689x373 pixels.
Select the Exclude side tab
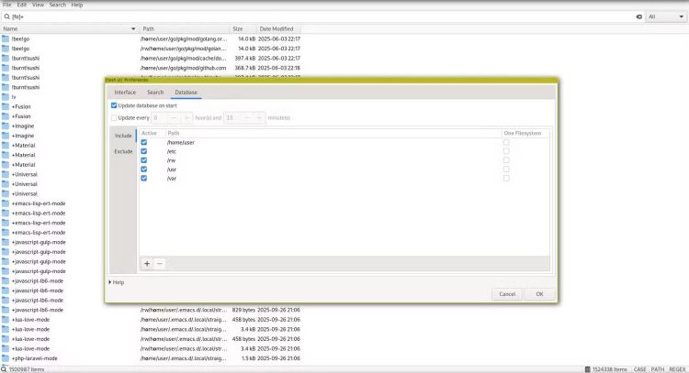tap(123, 151)
